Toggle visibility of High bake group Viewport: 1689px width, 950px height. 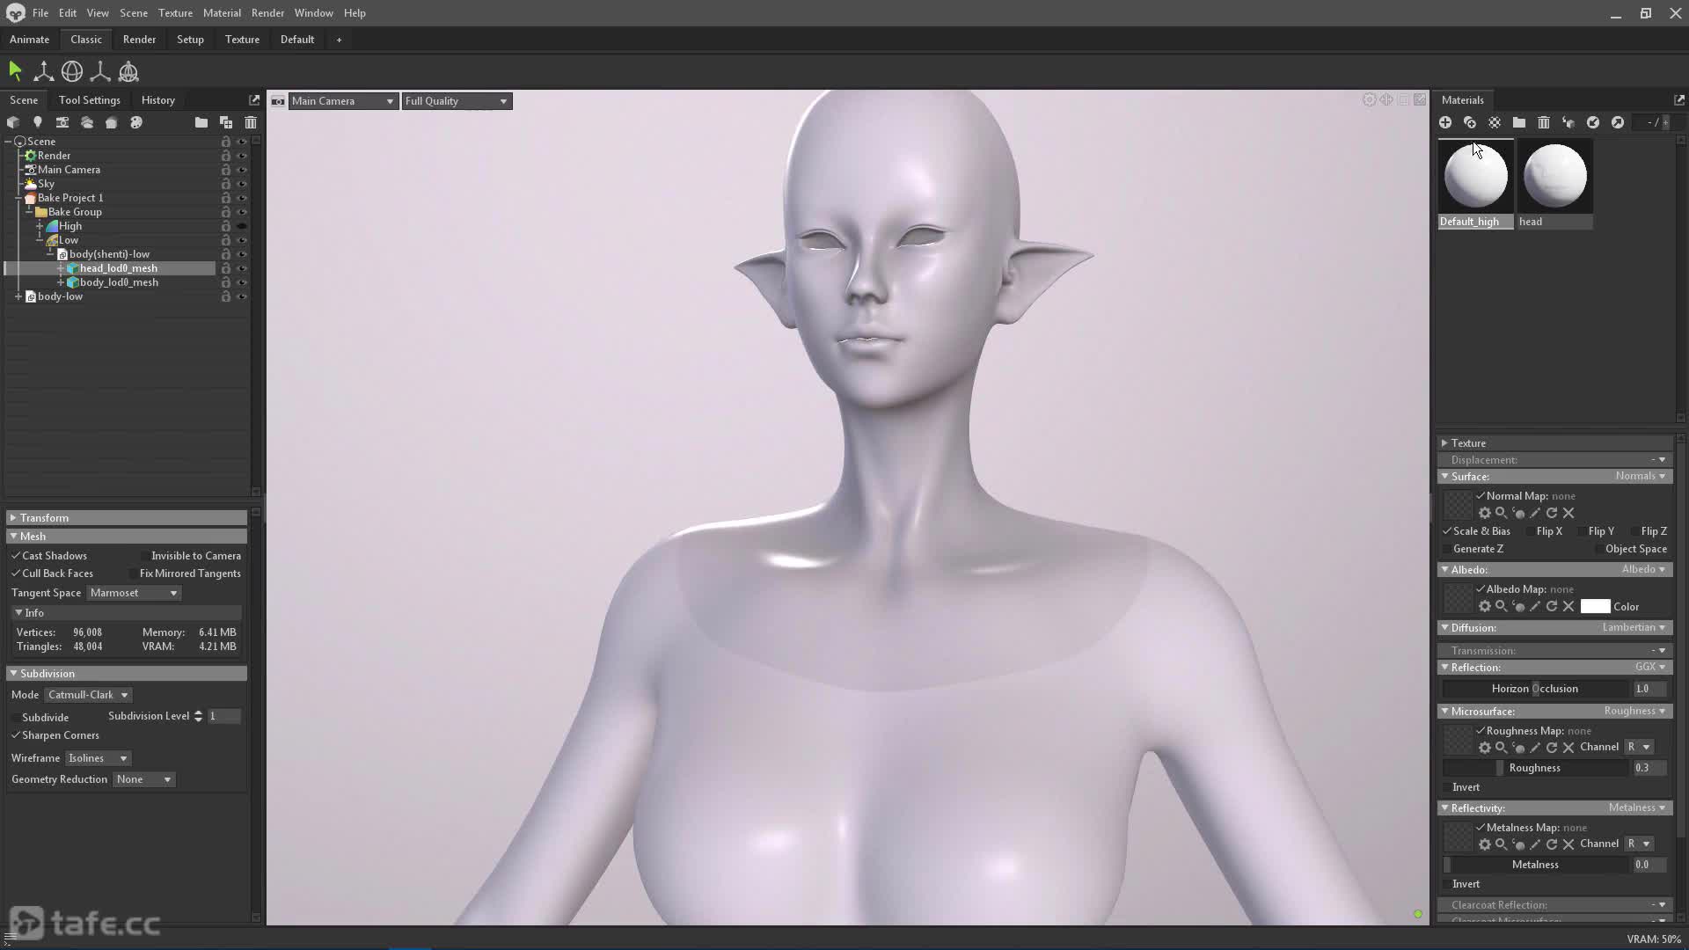coord(242,226)
